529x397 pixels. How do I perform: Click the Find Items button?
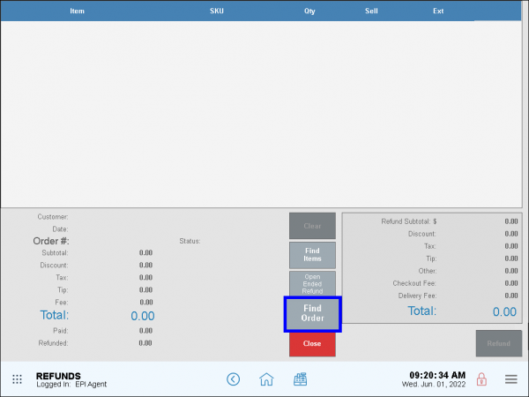click(312, 255)
